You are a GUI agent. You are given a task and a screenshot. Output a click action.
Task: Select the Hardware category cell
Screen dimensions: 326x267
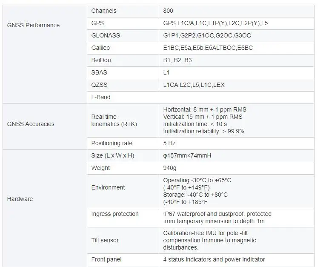pos(45,208)
